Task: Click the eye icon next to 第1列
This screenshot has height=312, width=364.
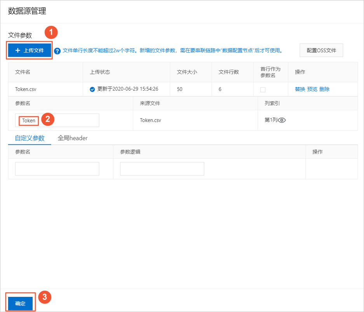Action: [x=282, y=120]
